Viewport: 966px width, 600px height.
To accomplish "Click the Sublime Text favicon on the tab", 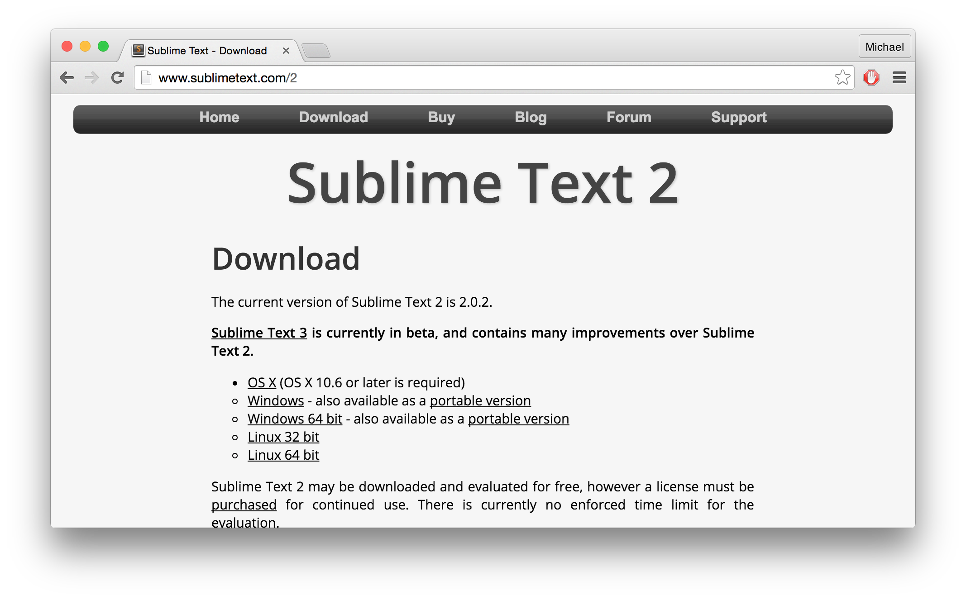I will point(139,50).
